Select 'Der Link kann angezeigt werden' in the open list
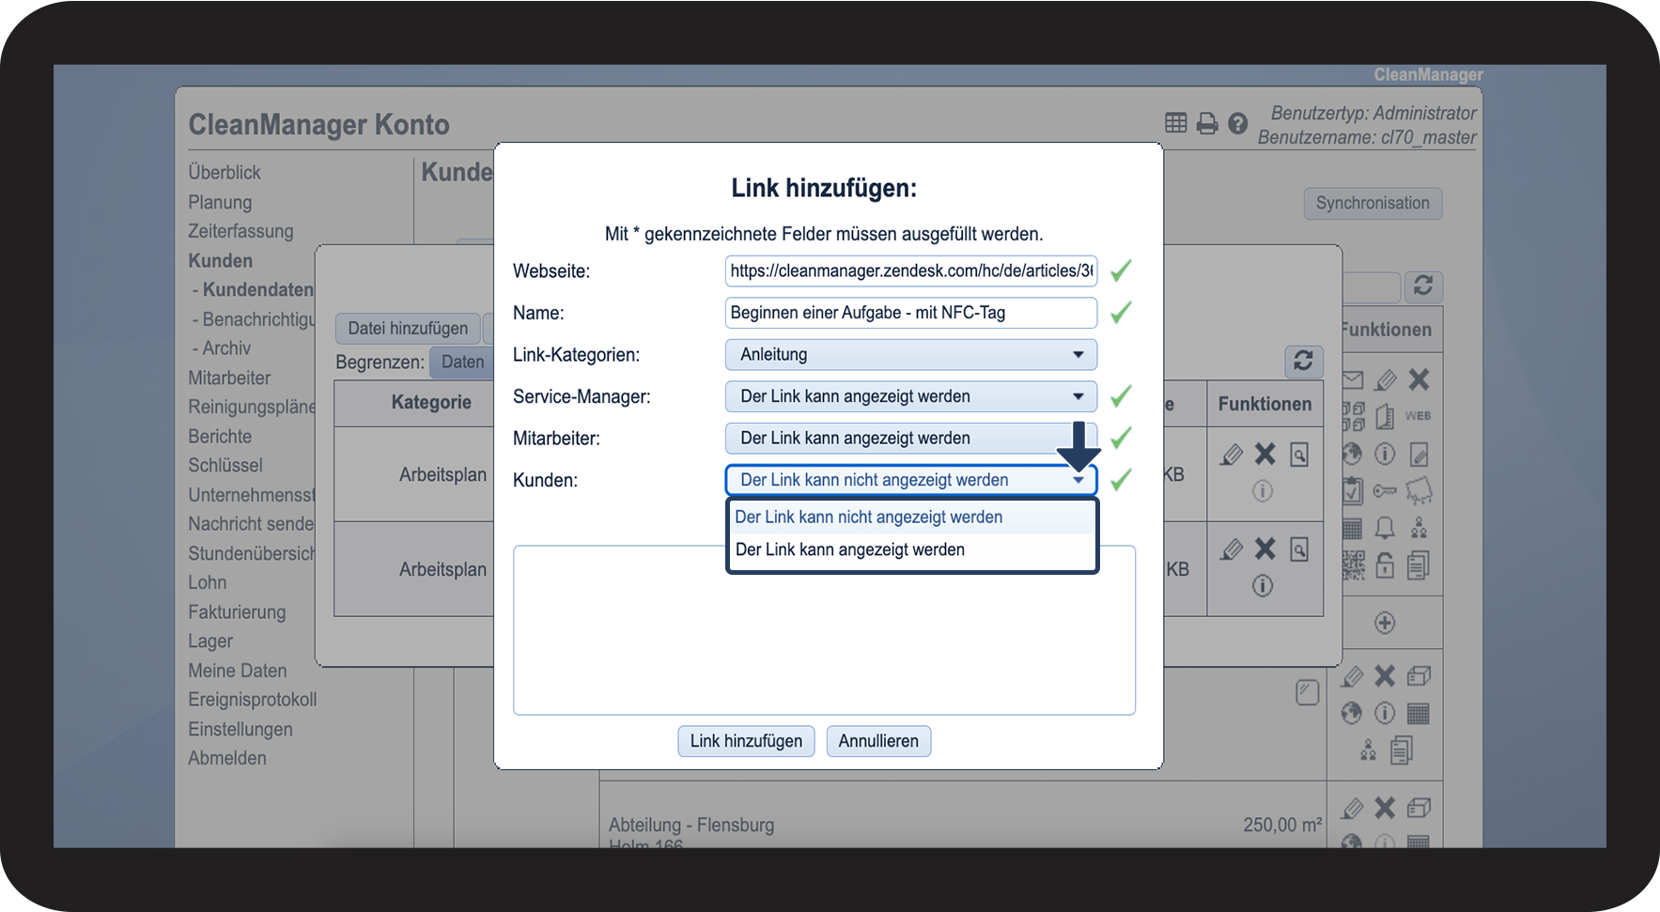Viewport: 1660px width, 912px height. click(x=850, y=550)
